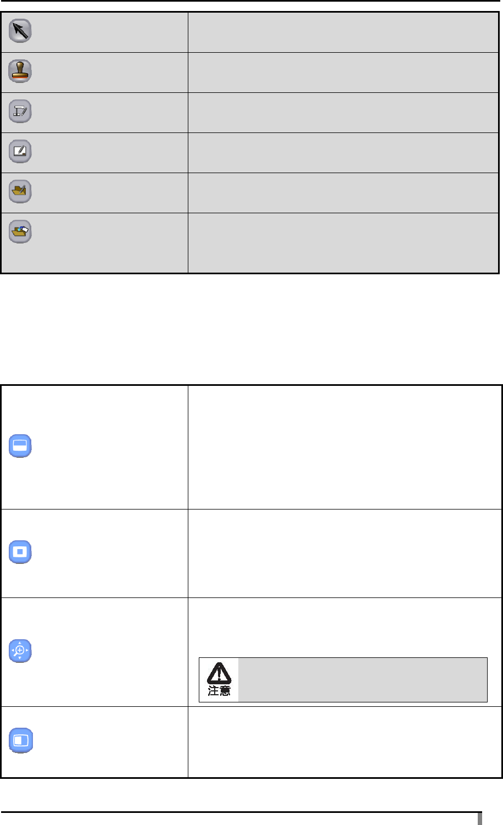Select the description cell next to folder-with-pen icon

click(343, 193)
